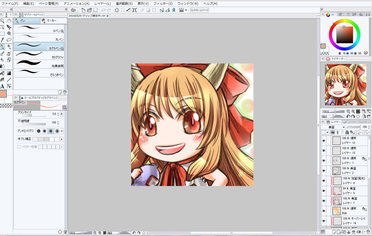This screenshot has height=236, width=372.
Task: Select the speech Balloon tool
Action: pos(9,40)
